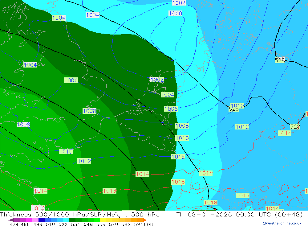Click the 1000 hPa isobar label
This screenshot has width=308, height=226.
click(176, 13)
